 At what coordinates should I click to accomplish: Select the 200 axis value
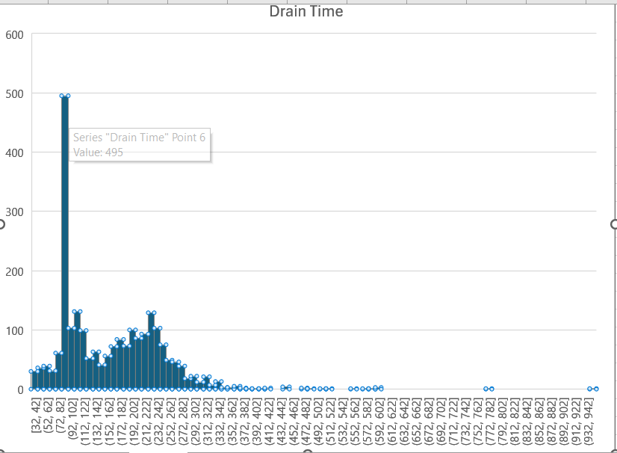(14, 271)
